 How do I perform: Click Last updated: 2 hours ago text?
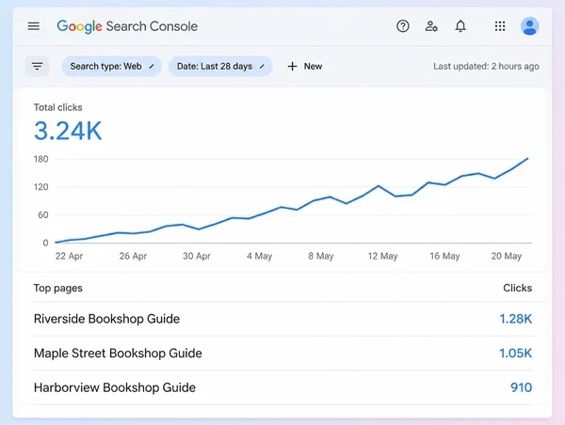point(486,66)
